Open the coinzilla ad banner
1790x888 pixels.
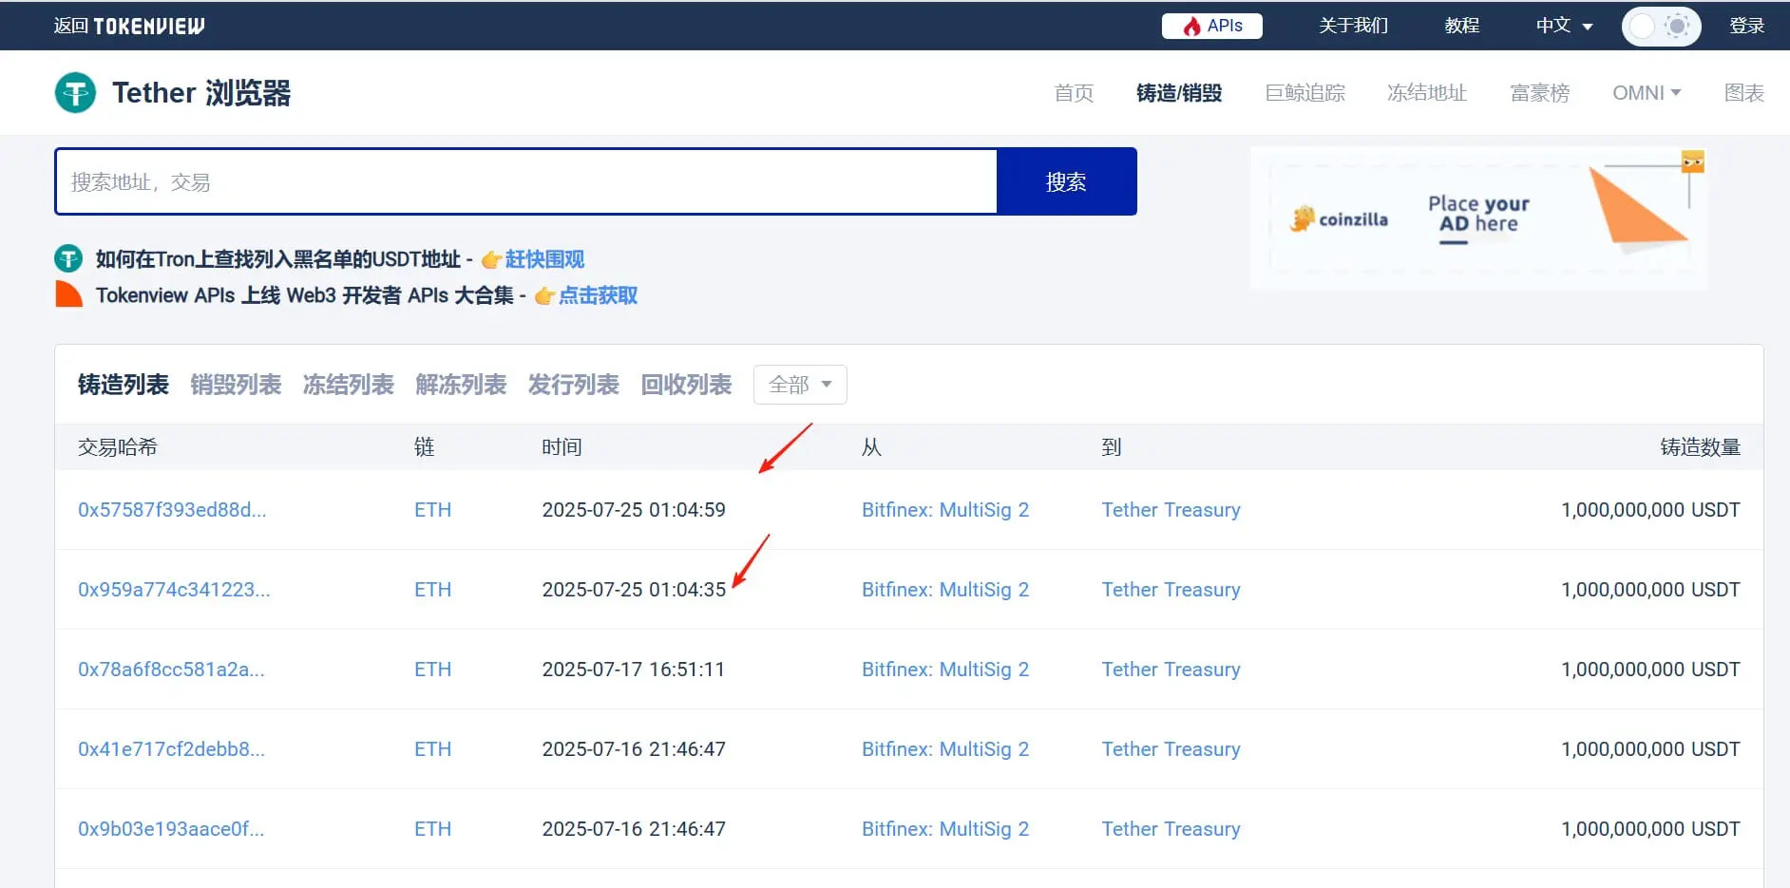coord(1478,218)
